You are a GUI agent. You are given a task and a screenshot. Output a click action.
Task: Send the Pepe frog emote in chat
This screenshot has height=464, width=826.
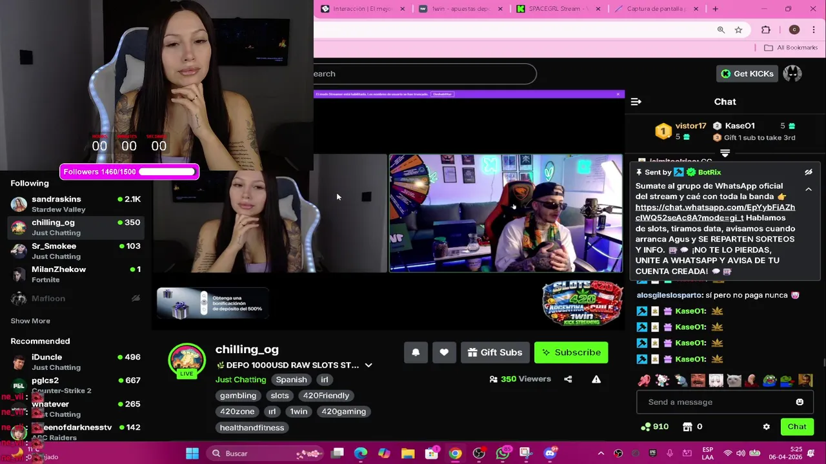pyautogui.click(x=769, y=380)
